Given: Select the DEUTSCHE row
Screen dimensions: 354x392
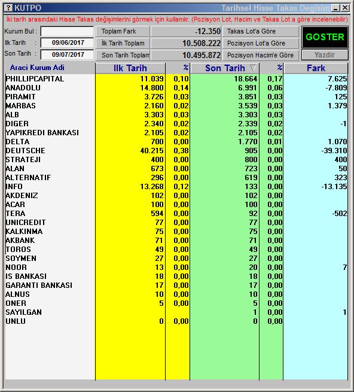Looking at the screenshot, I should point(176,151).
